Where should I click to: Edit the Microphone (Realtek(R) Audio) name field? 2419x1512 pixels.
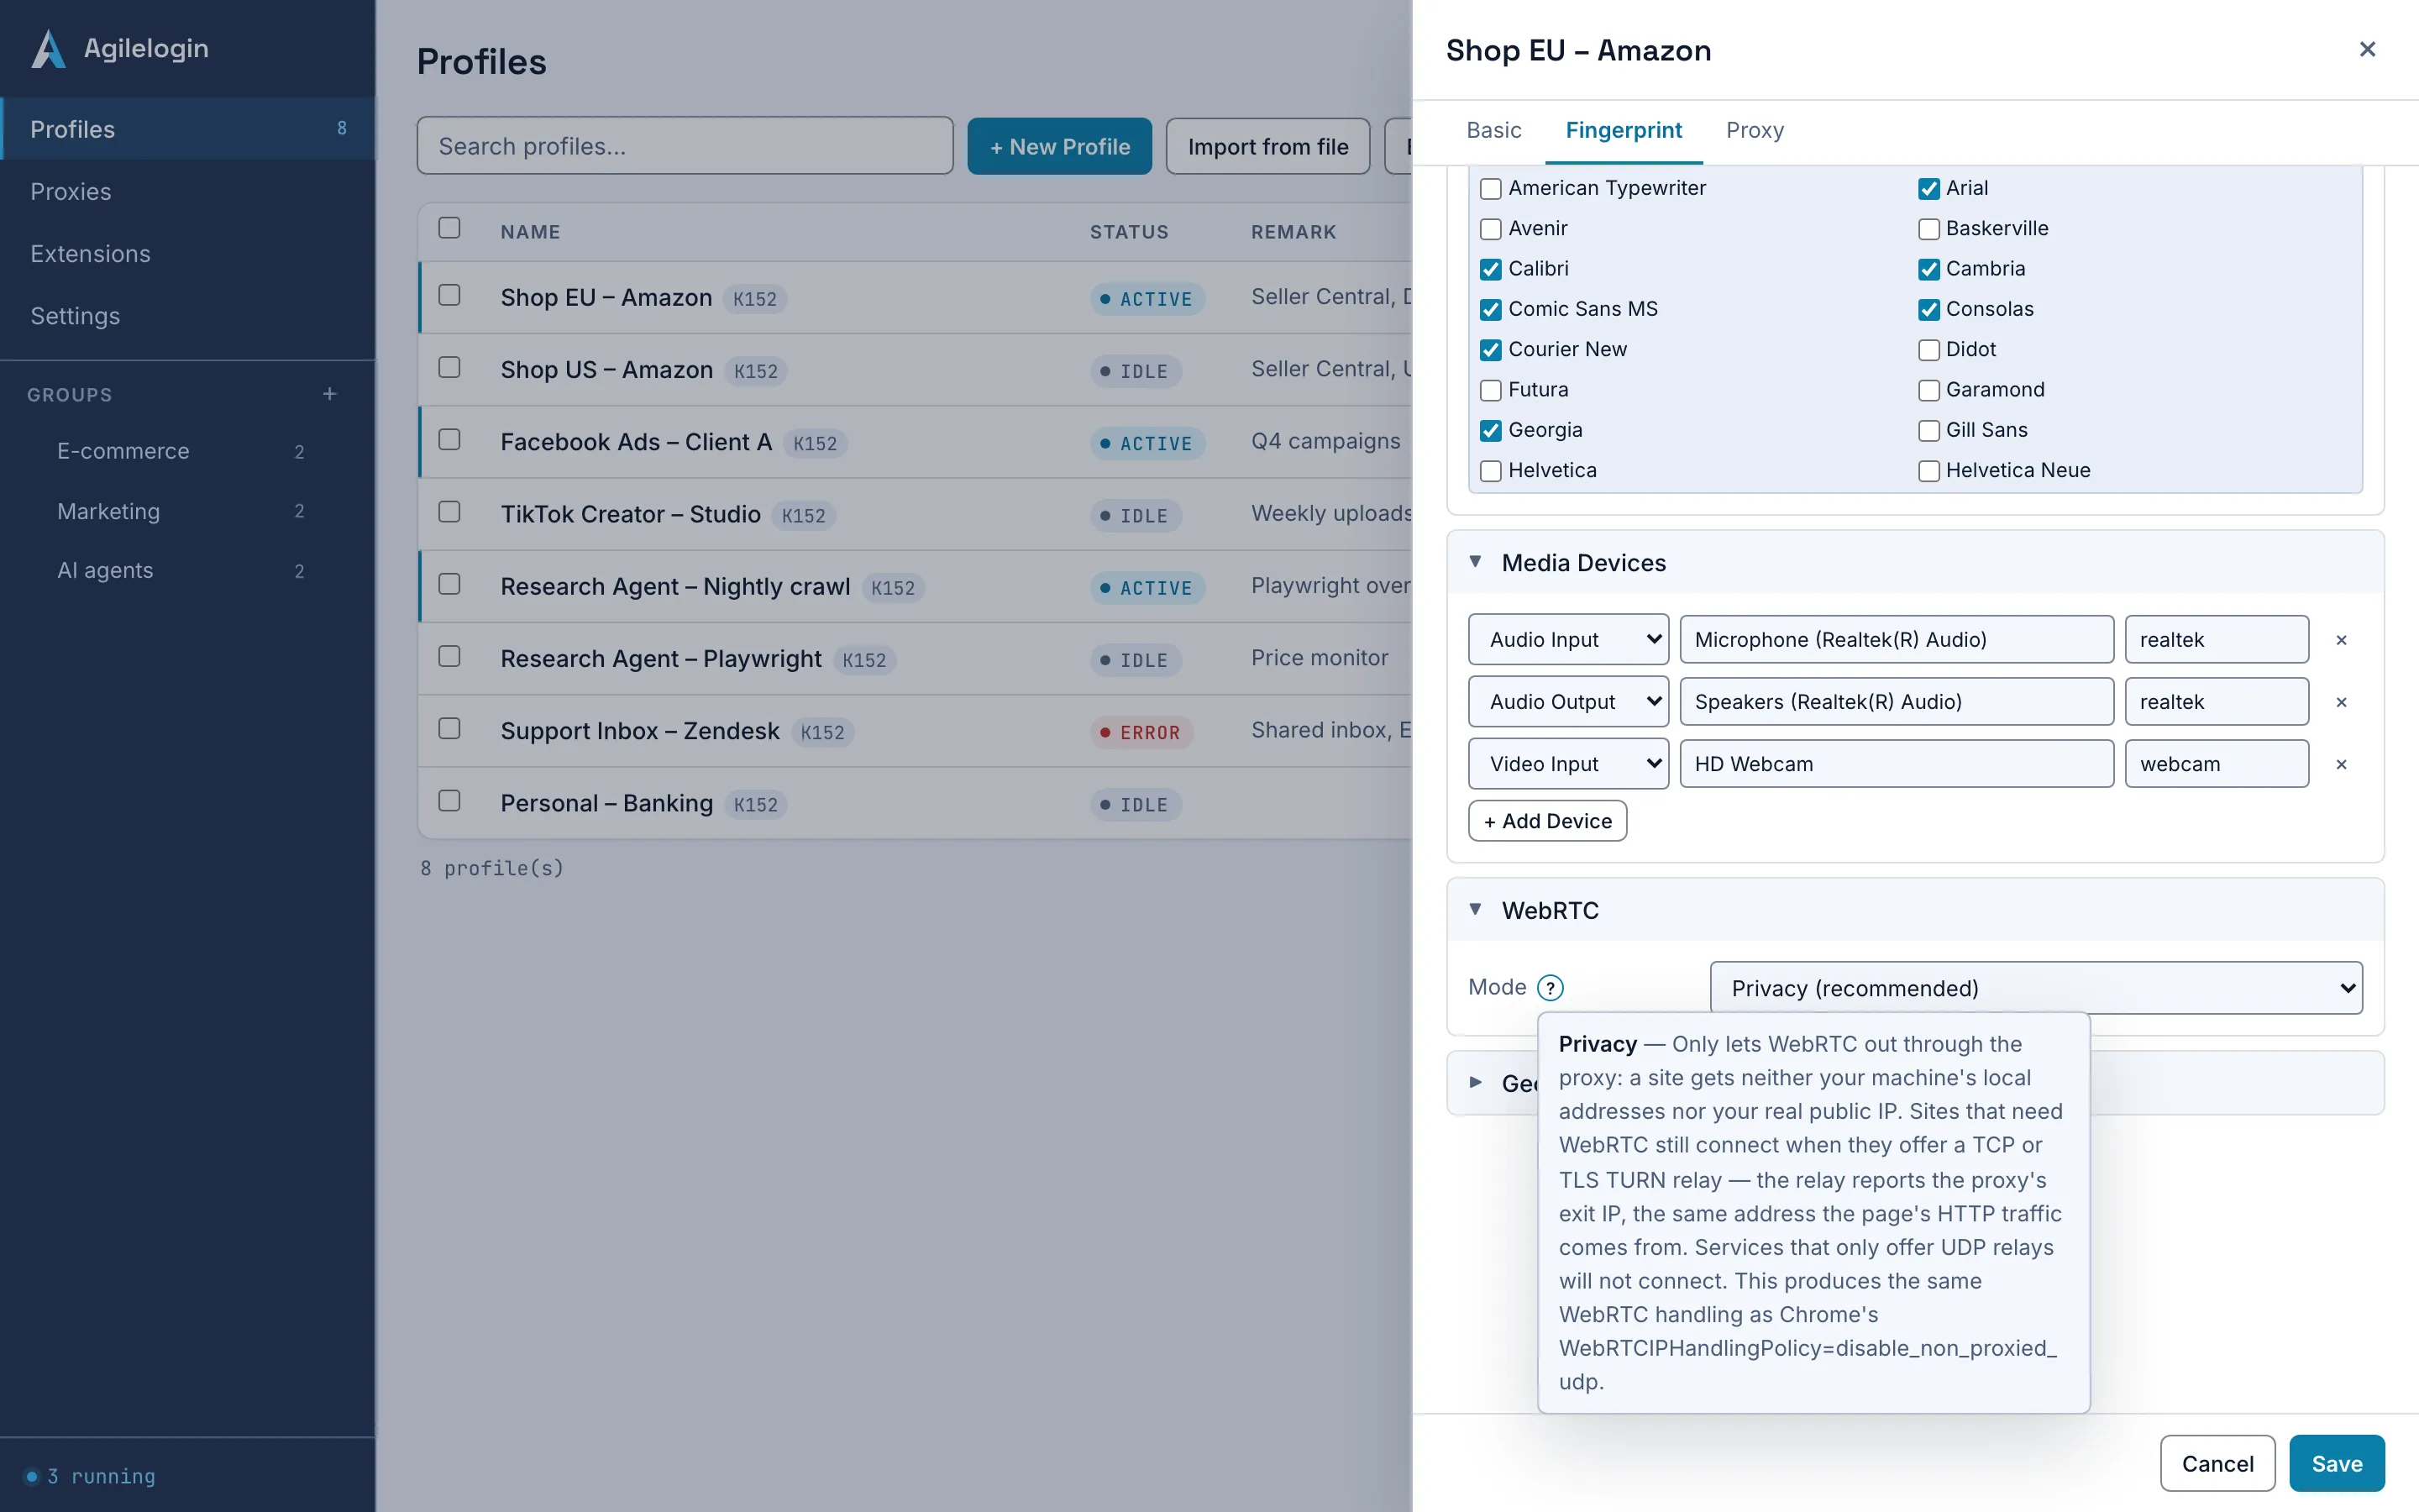1897,639
